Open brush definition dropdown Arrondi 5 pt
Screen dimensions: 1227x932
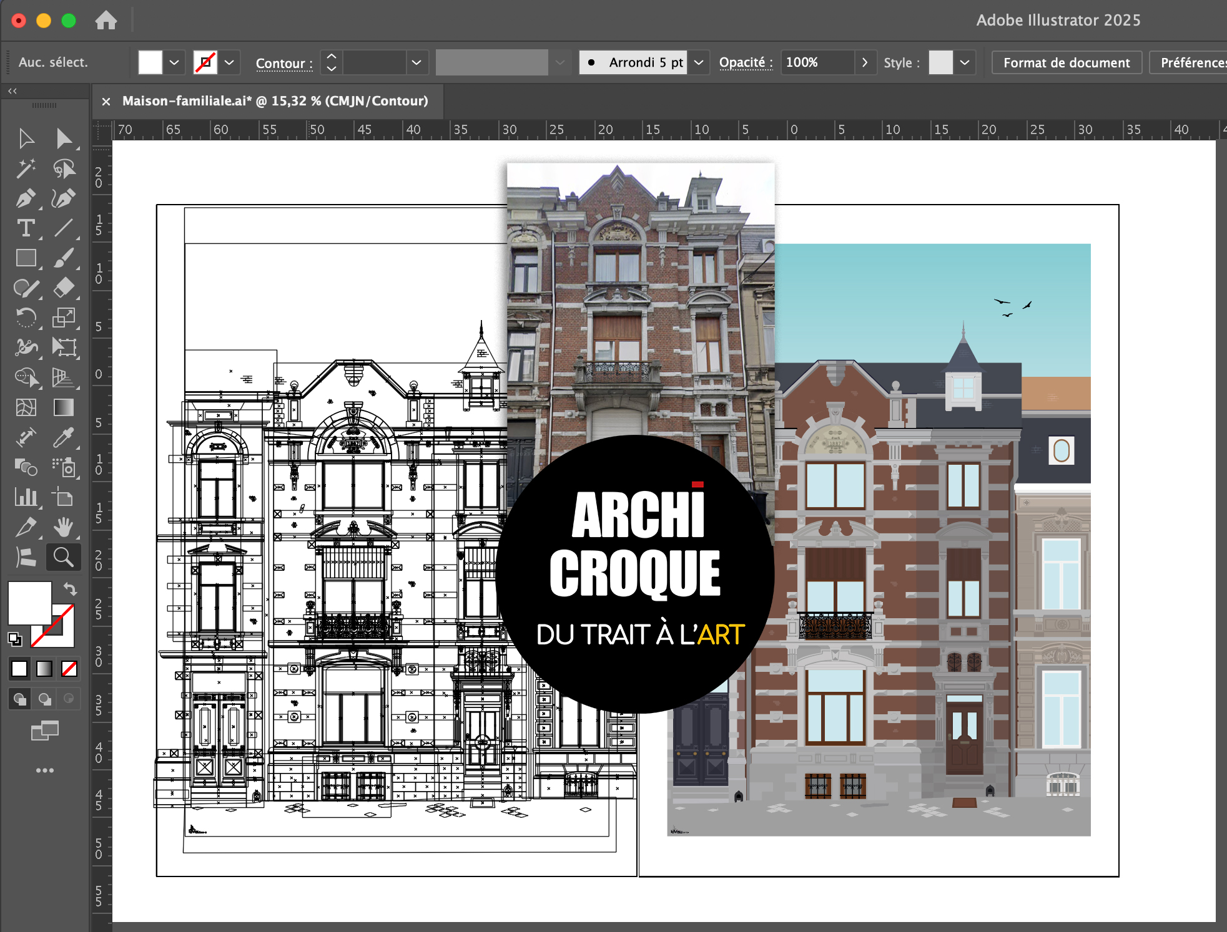point(699,62)
